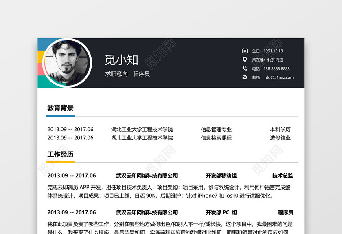Click 技术总监 job title
The height and width of the screenshot is (234, 342).
click(283, 176)
